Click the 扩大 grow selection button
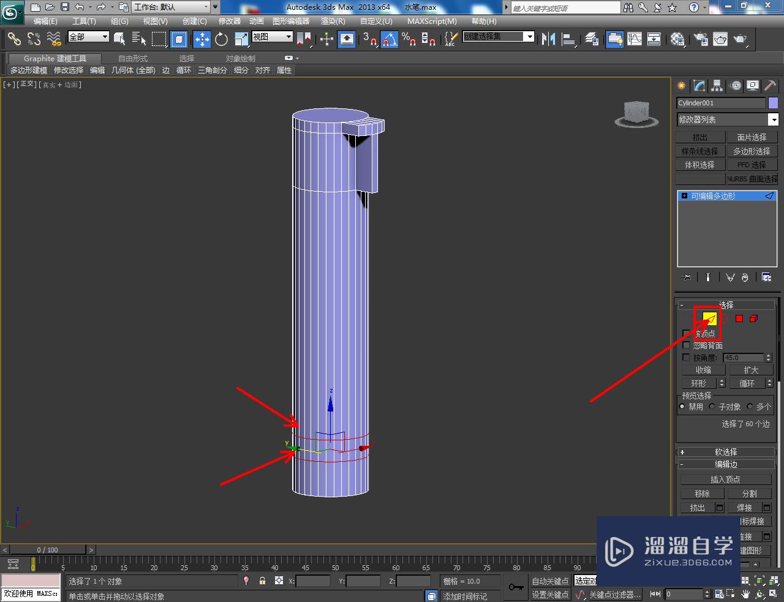Screen dimensions: 784x602 (x=751, y=370)
